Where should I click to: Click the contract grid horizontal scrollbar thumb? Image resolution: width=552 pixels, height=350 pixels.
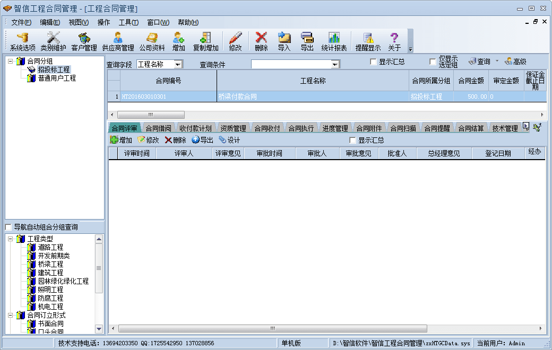click(151, 115)
